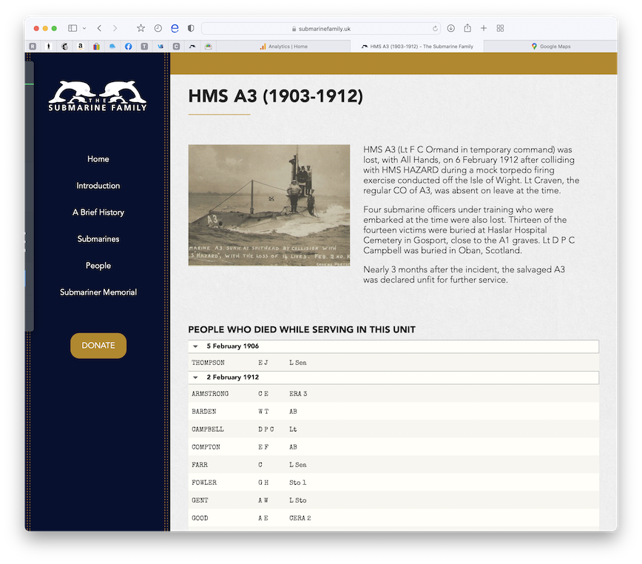Viewport: 642px width, 564px height.
Task: Switch to the Analytics | Home tab
Action: (x=284, y=46)
